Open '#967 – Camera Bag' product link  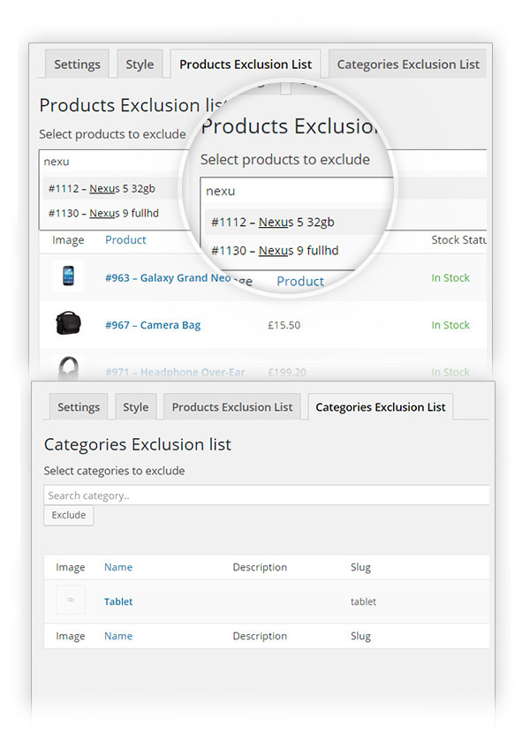point(153,325)
